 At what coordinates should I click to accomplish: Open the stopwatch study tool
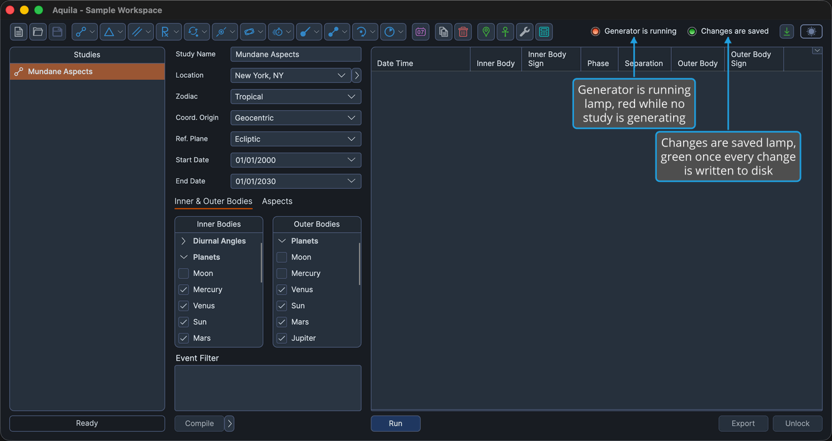pos(281,32)
